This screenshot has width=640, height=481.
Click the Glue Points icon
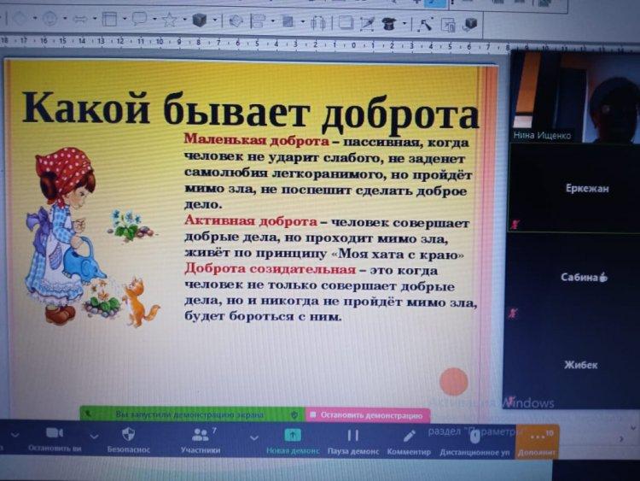(x=448, y=25)
